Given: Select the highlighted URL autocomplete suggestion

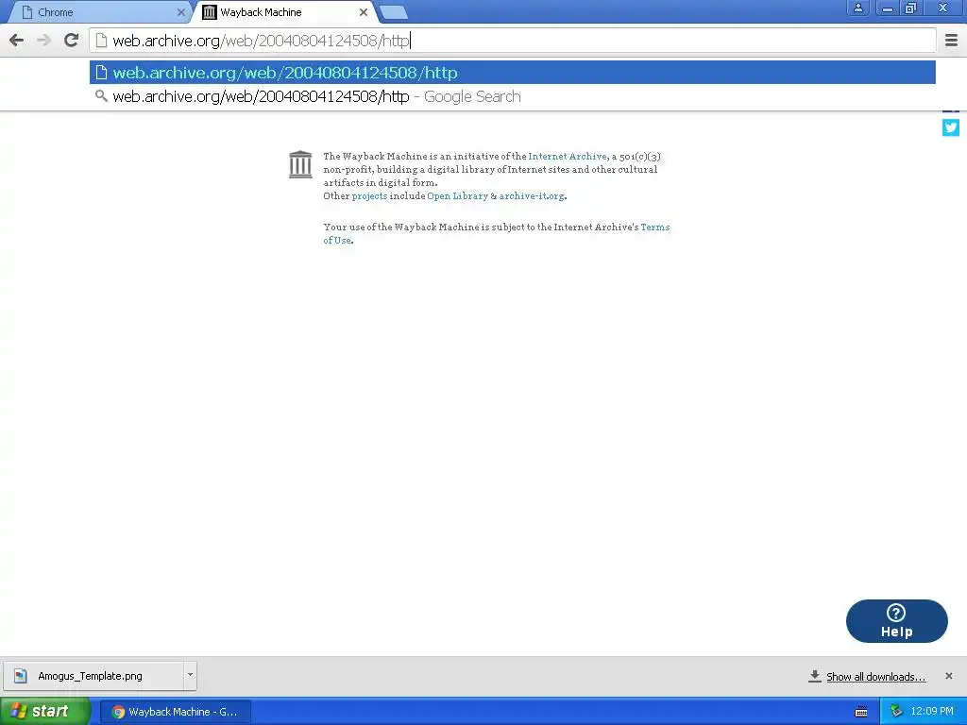Looking at the screenshot, I should pos(513,73).
